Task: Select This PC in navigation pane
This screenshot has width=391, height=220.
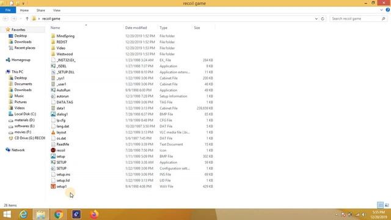Action: (x=17, y=72)
